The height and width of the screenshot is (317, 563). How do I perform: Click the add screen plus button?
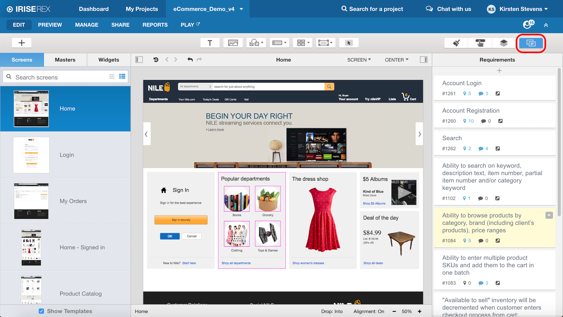[22, 43]
